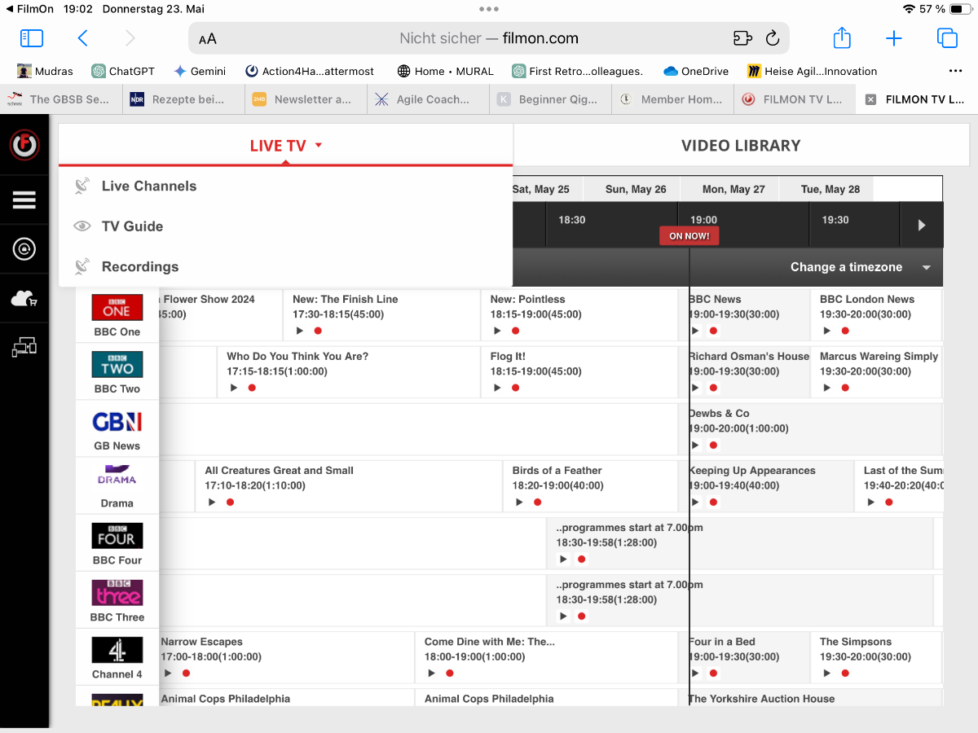Add a new Safari tab
The width and height of the screenshot is (978, 733).
pyautogui.click(x=894, y=38)
